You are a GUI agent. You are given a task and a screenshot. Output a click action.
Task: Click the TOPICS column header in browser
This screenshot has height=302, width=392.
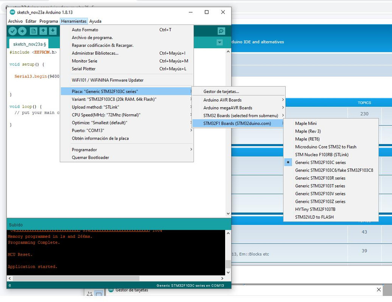point(364,103)
